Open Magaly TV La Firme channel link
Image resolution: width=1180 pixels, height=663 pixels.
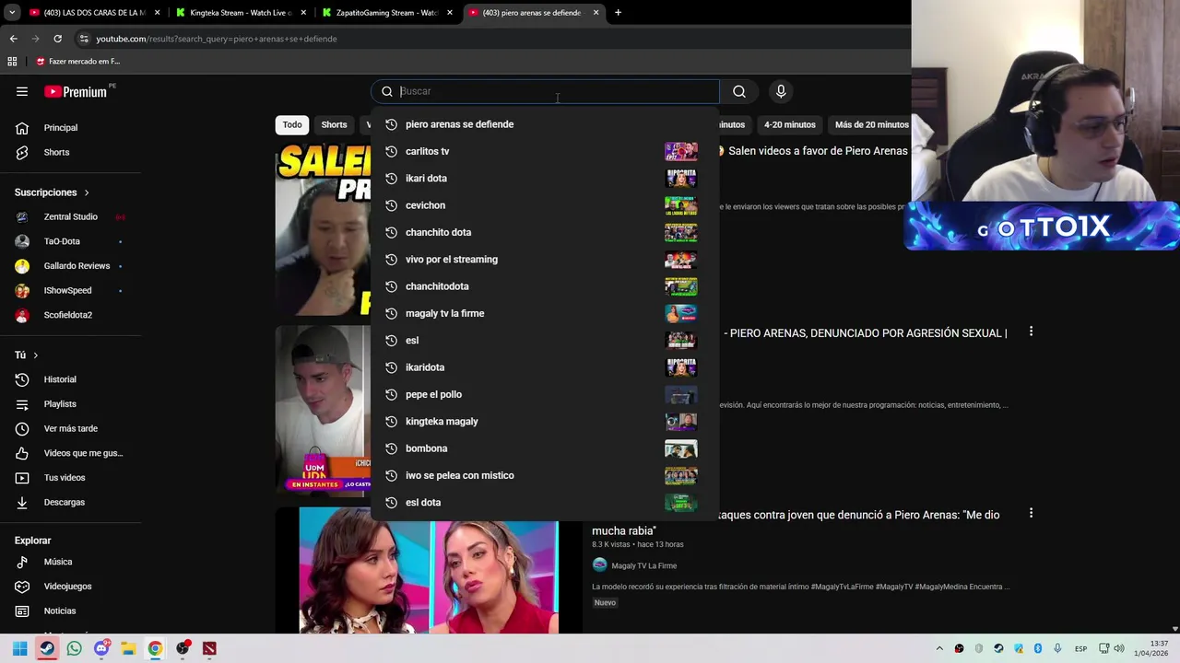(x=643, y=565)
